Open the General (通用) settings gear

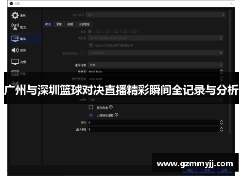click(x=15, y=15)
